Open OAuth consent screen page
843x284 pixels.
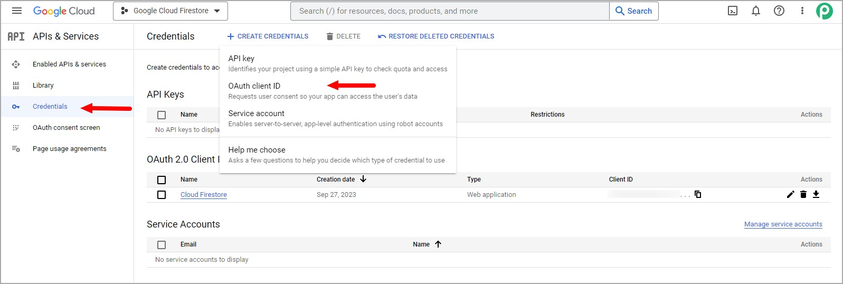click(67, 128)
